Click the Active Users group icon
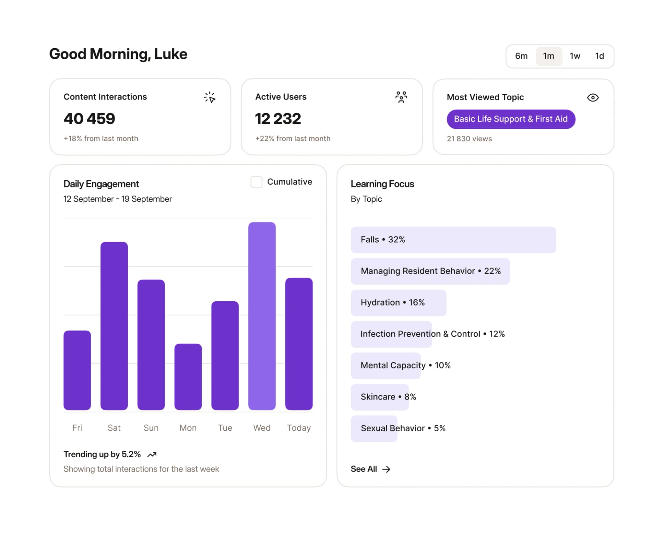The height and width of the screenshot is (537, 664). coord(401,98)
